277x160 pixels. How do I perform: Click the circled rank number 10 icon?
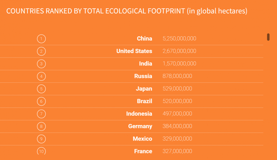41,151
